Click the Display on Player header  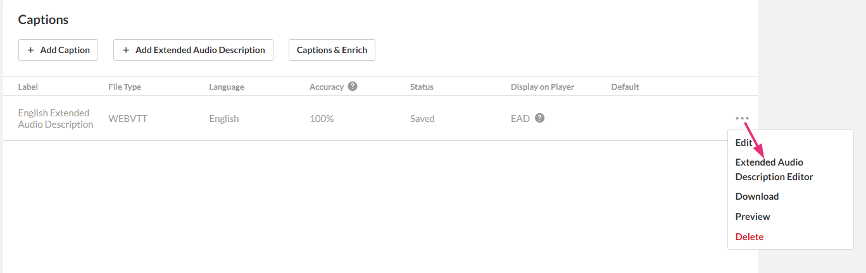coord(543,87)
